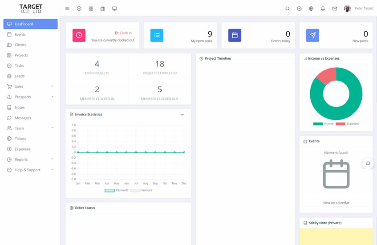Toggle the Expenses legend in donut chart
Image resolution: width=377 pixels, height=245 pixels.
[x=348, y=124]
